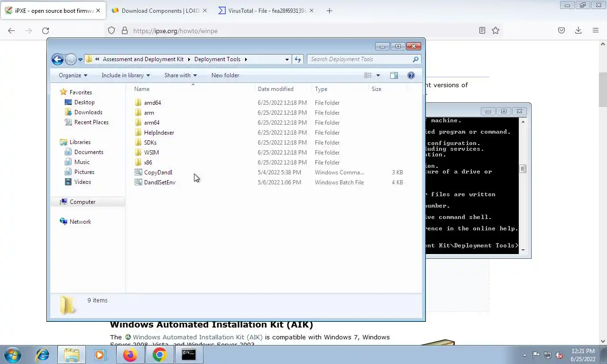Open the Pictures library

pos(84,172)
